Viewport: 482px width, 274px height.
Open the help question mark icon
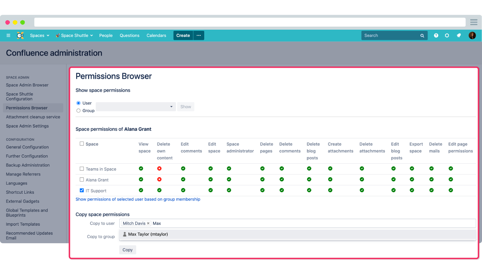436,35
